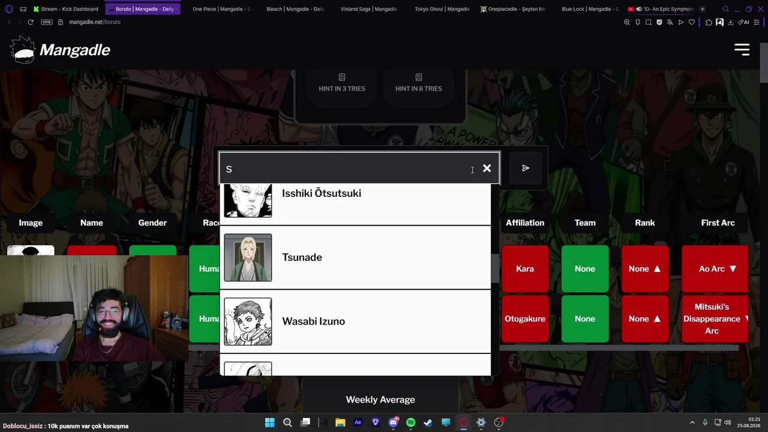768x432 pixels.
Task: Click the Ao Arc first arc cell
Action: click(x=715, y=269)
